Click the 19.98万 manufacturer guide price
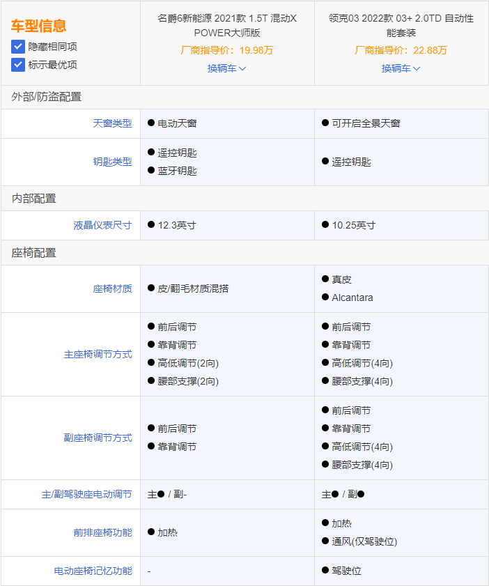Viewport: 489px width, 586px height. click(x=256, y=50)
